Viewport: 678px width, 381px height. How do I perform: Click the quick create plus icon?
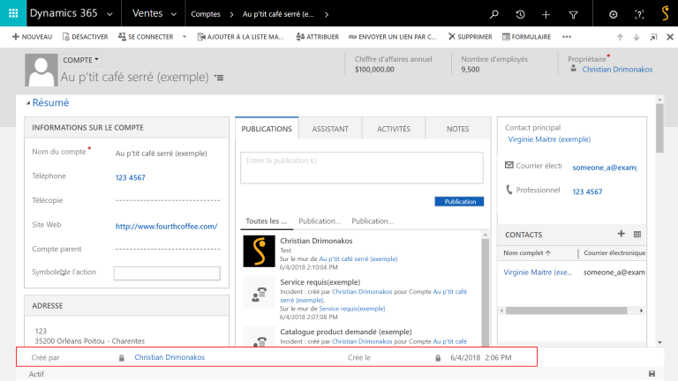coord(546,15)
